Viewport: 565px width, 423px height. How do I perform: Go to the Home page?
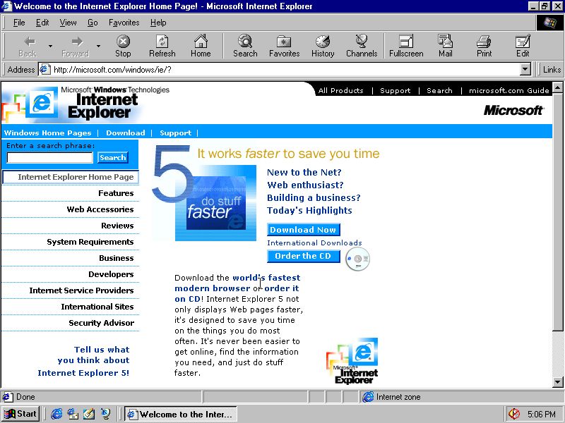pos(201,47)
